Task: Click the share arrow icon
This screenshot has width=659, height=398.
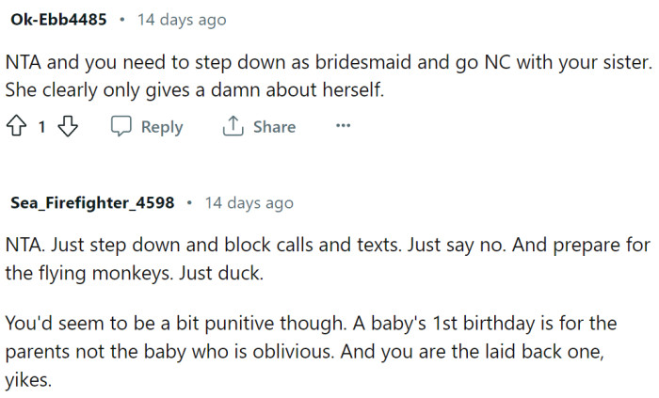Action: click(233, 127)
